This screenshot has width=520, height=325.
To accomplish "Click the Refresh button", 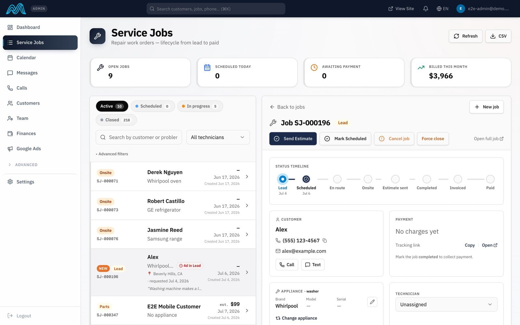I will tap(465, 36).
